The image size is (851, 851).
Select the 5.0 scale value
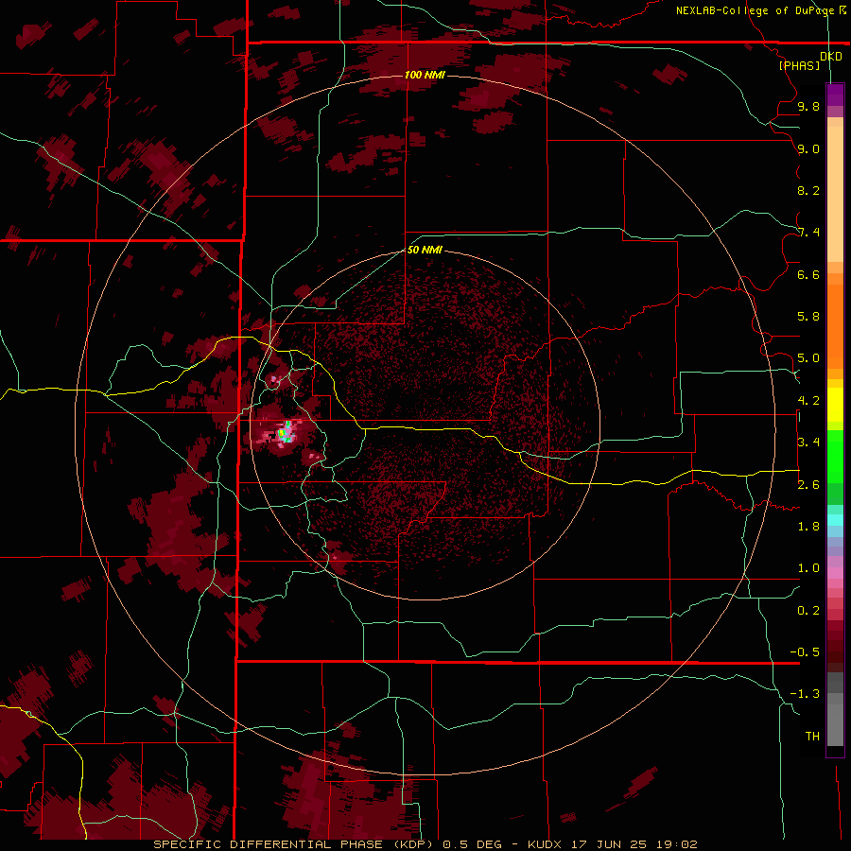pos(808,358)
